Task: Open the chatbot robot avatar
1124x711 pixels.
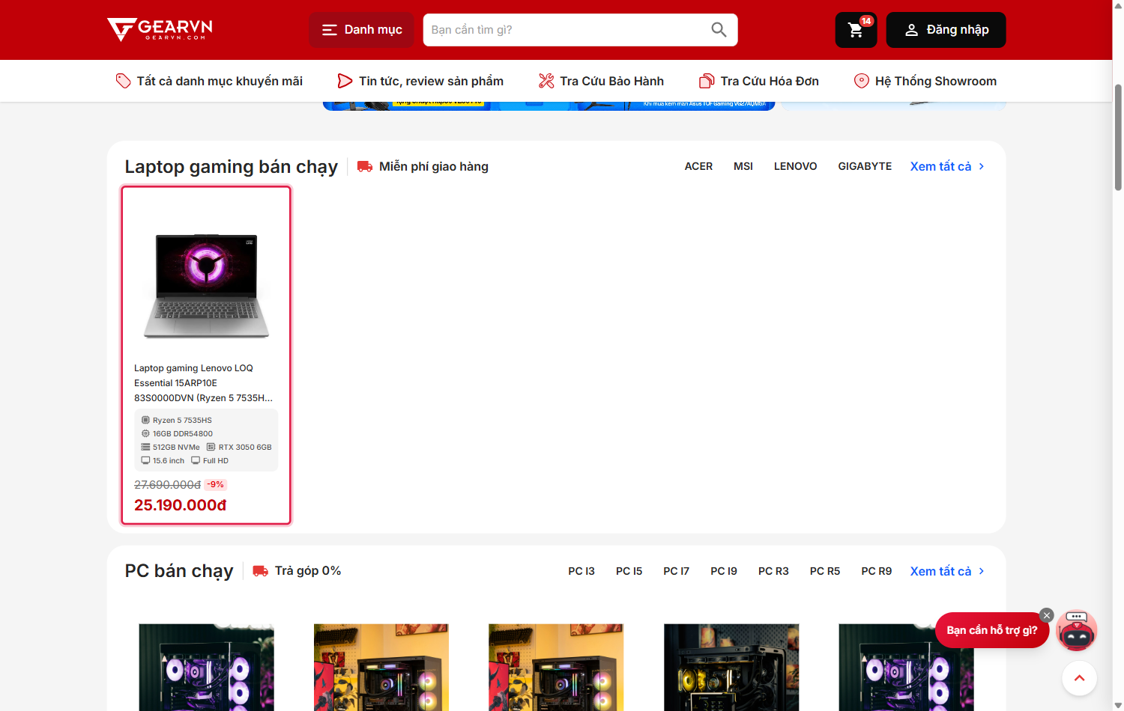Action: [x=1077, y=630]
